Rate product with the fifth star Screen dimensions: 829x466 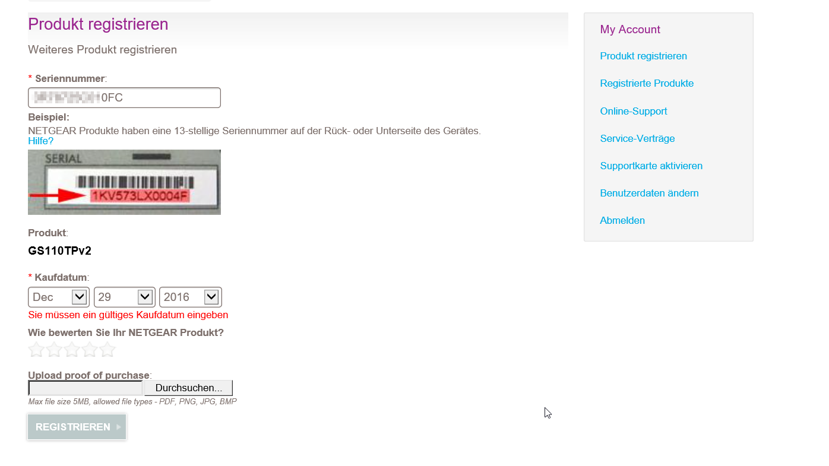(x=107, y=350)
